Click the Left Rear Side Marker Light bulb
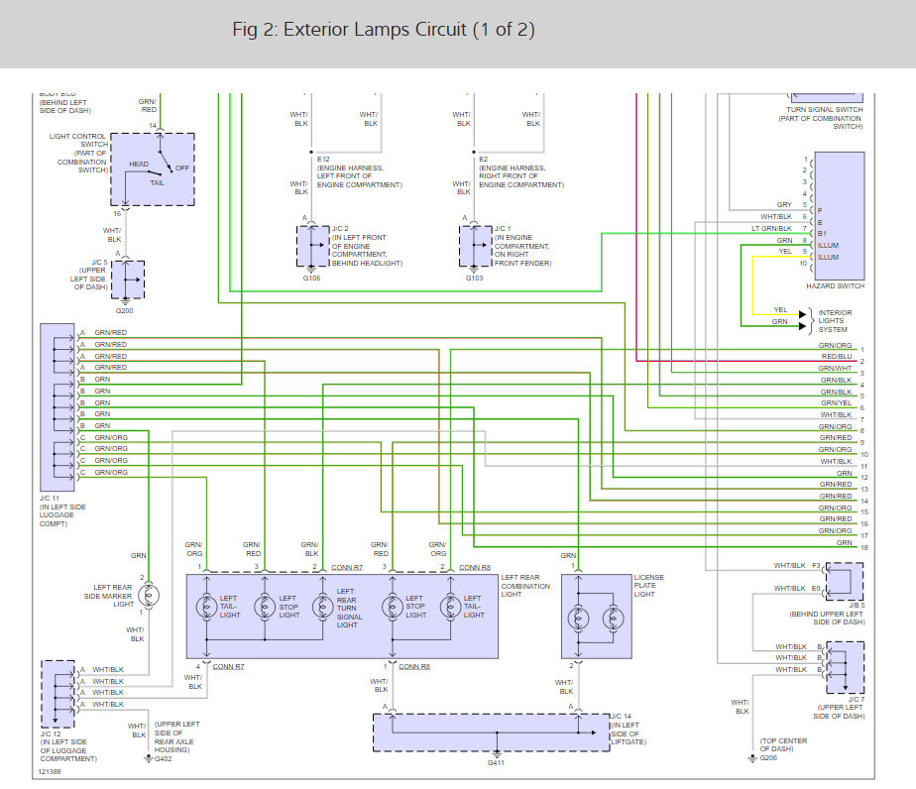This screenshot has height=789, width=916. 149,595
